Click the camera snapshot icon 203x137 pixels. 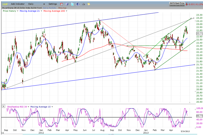(x=83, y=4)
